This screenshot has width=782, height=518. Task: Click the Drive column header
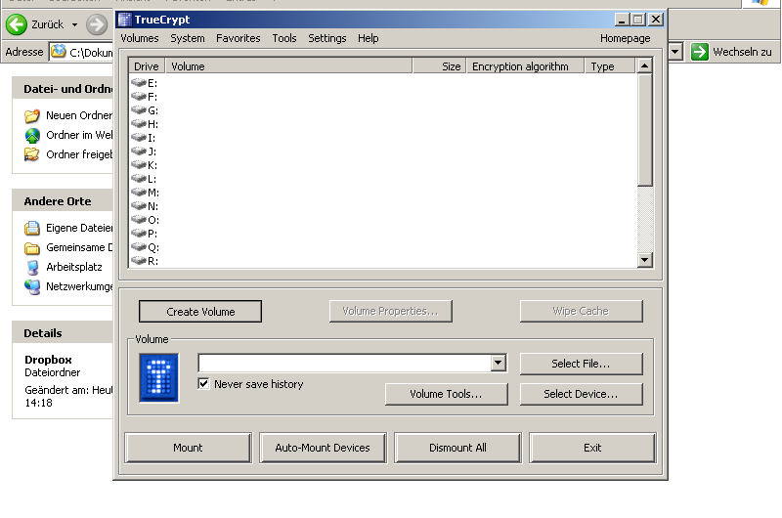tap(147, 66)
